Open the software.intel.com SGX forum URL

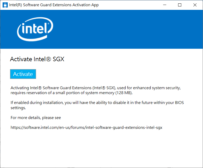[x=86, y=128]
